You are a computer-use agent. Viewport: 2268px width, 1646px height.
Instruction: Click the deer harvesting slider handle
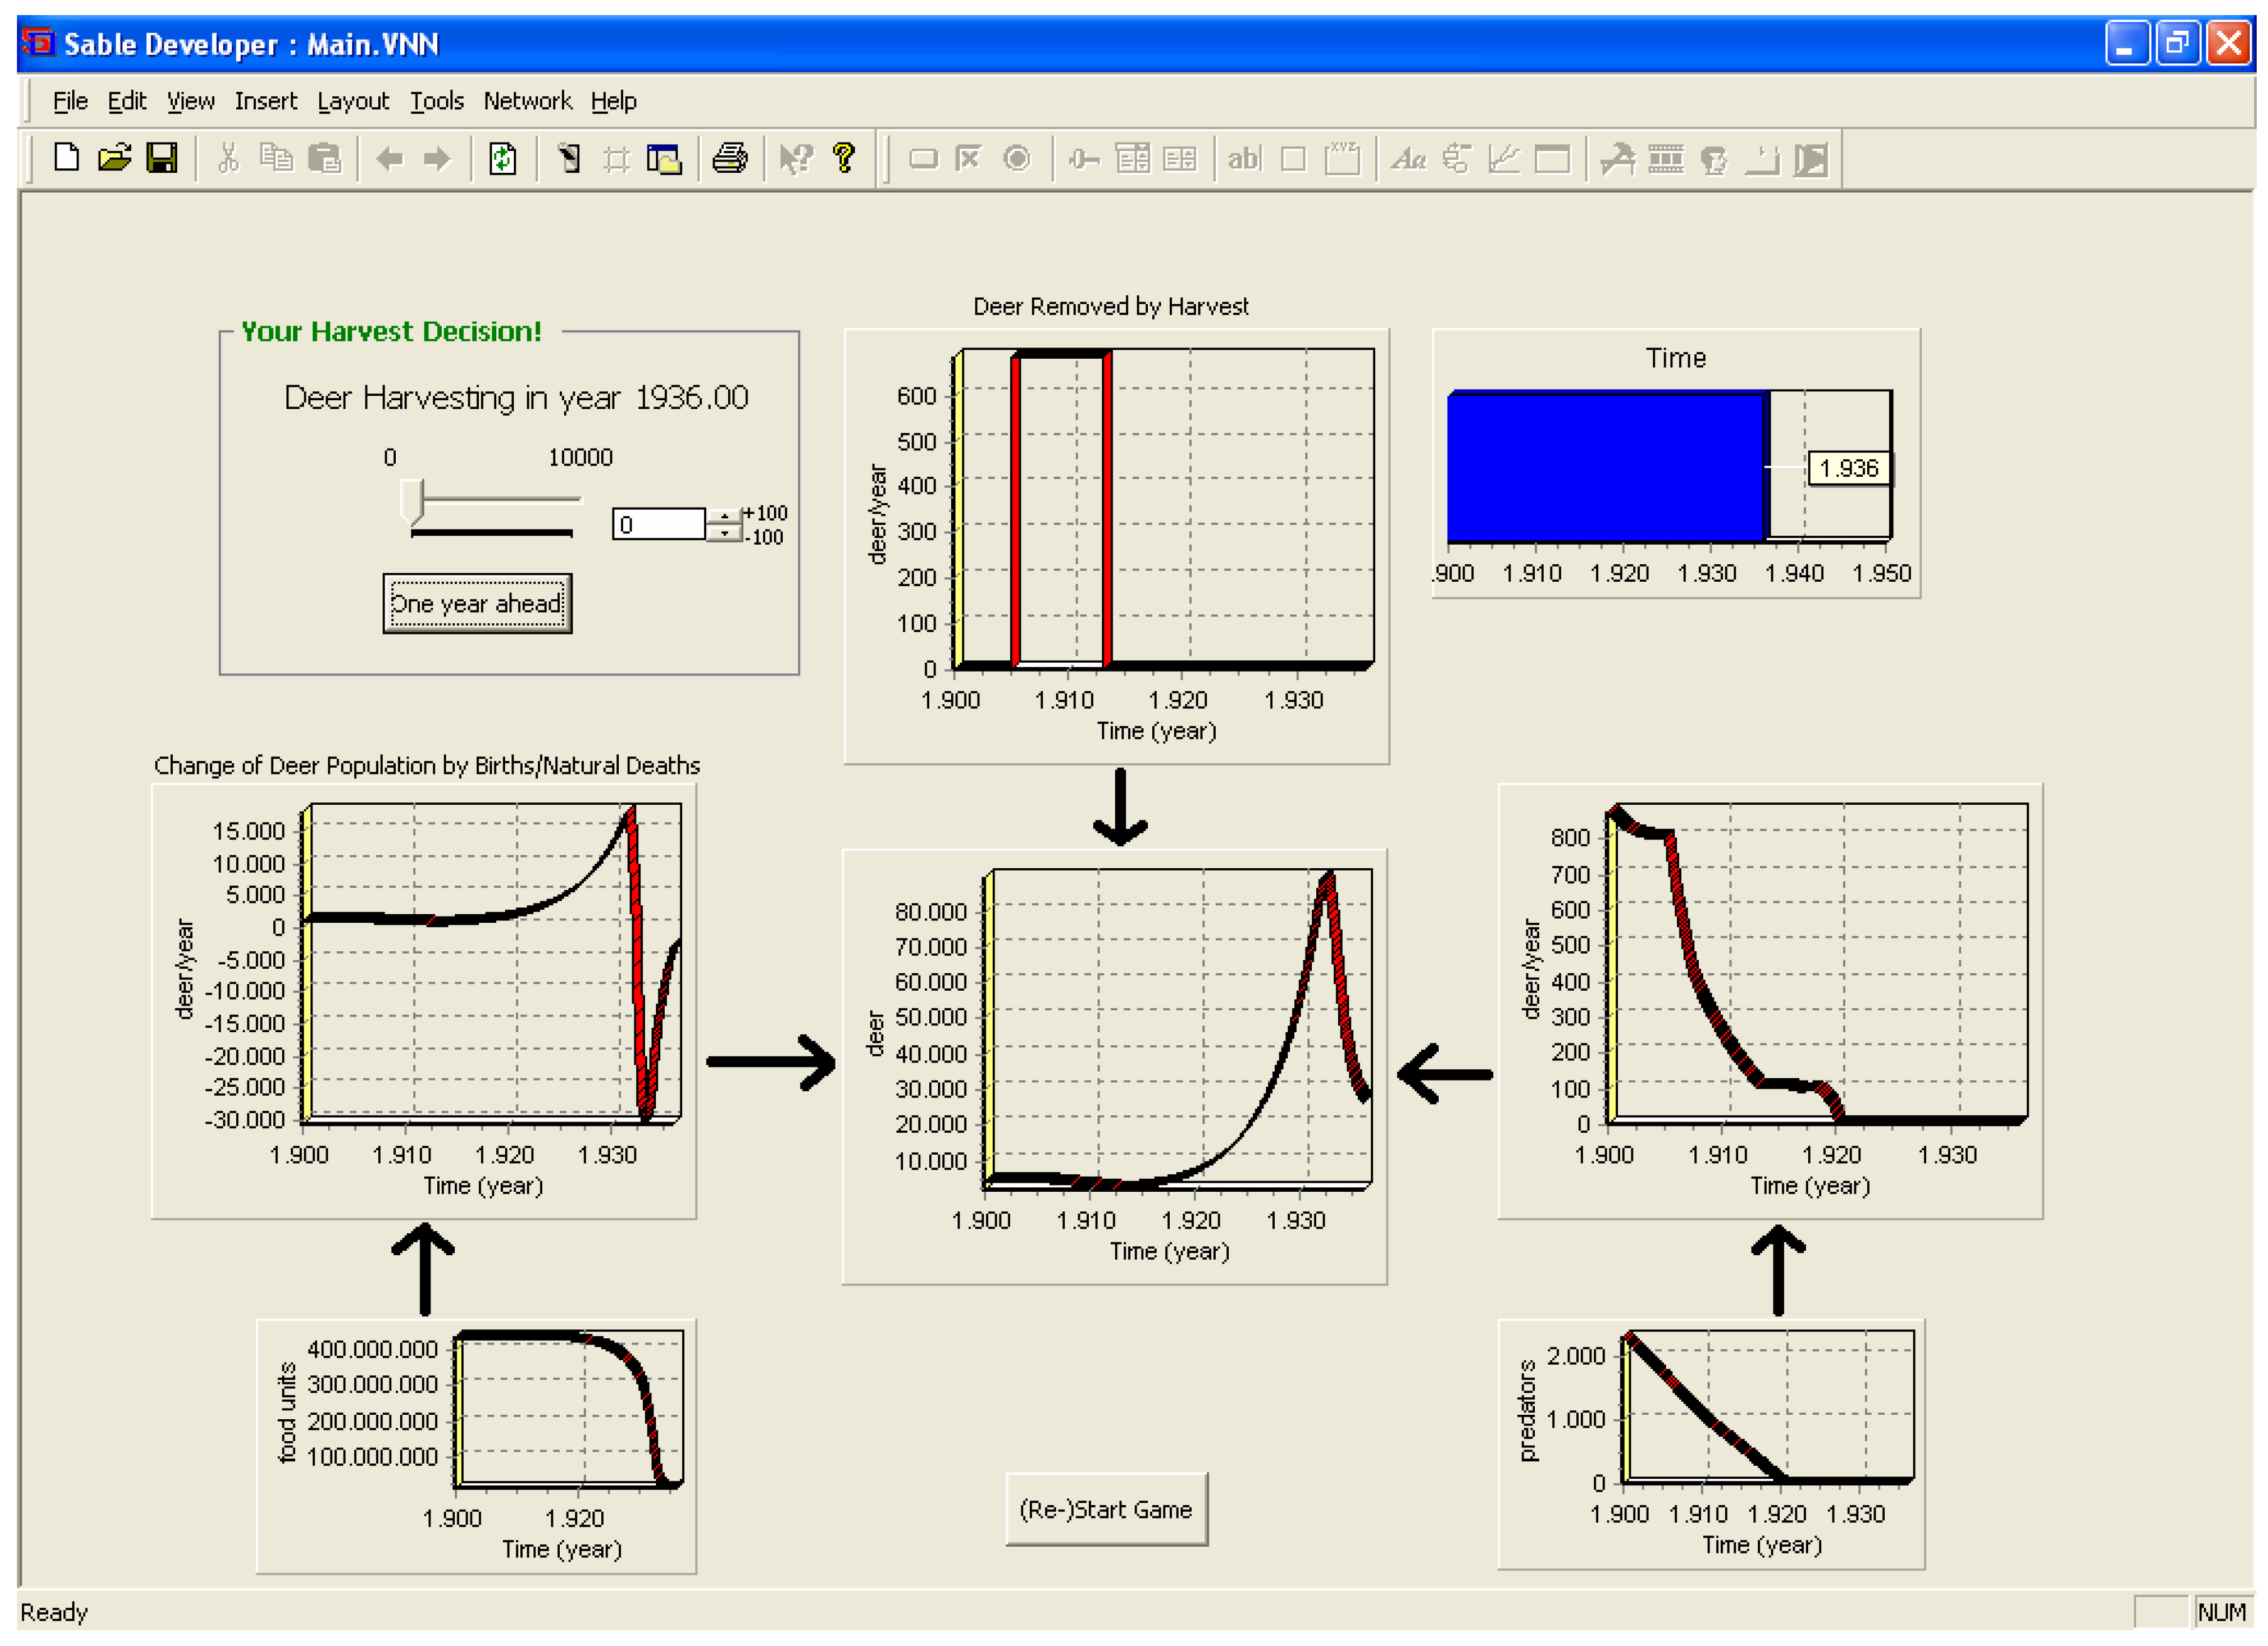tap(412, 499)
